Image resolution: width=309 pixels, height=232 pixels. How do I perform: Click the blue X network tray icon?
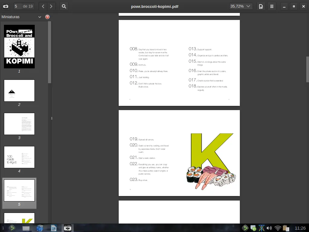pyautogui.click(x=262, y=228)
